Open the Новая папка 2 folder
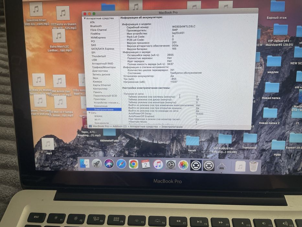This screenshot has height=227, width=302. click(270, 116)
